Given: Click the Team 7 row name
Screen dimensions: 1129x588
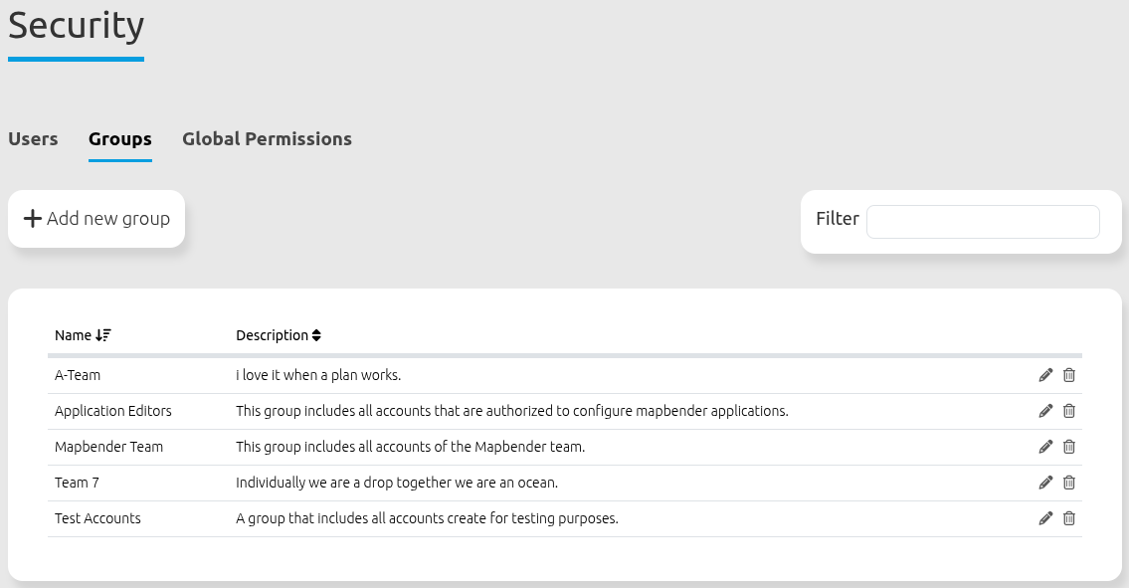Looking at the screenshot, I should [x=77, y=483].
